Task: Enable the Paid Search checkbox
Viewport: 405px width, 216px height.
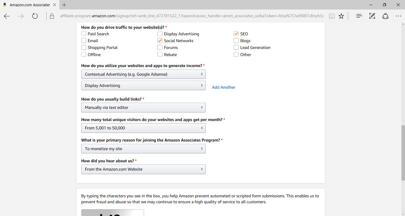Action: click(84, 34)
